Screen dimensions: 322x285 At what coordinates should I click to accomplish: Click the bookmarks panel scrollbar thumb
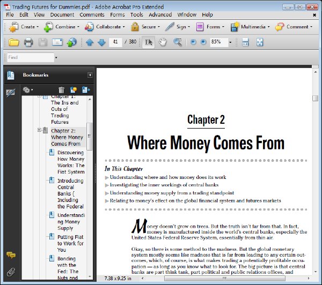(89, 137)
